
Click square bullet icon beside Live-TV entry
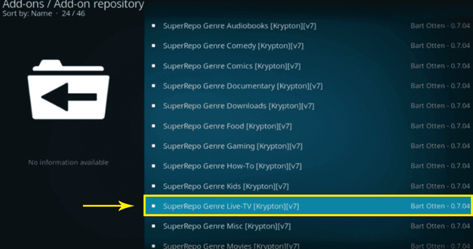point(153,206)
